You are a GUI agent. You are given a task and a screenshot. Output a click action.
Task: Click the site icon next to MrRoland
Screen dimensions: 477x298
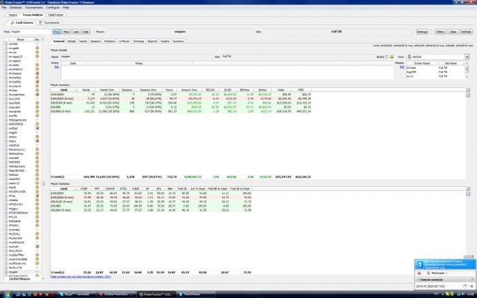coord(37,74)
